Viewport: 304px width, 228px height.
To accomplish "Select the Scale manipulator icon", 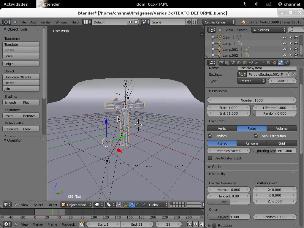I will 144,205.
